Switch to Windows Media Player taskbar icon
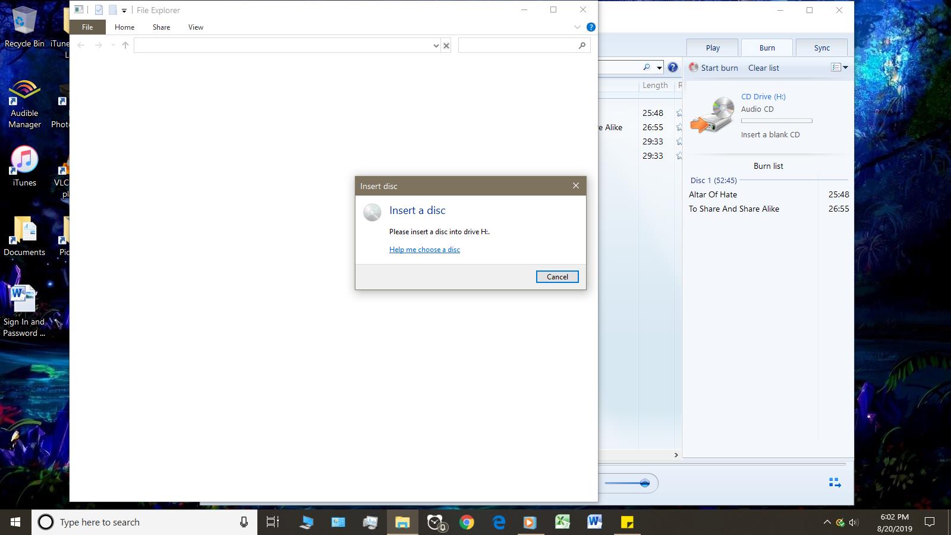 530,522
